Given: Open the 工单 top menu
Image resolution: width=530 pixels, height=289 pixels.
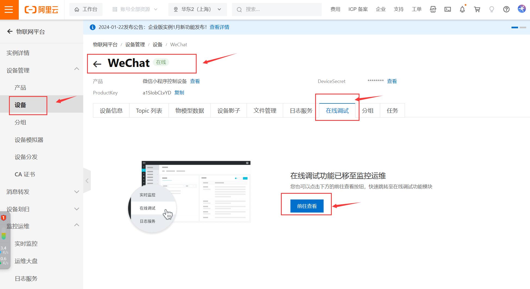Looking at the screenshot, I should click(417, 10).
